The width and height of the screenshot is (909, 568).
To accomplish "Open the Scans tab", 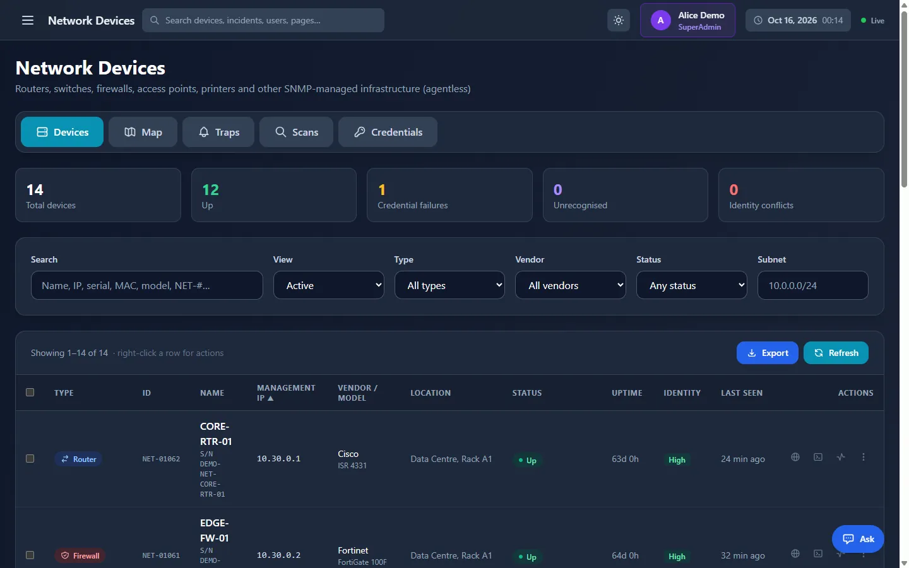I will [x=296, y=132].
